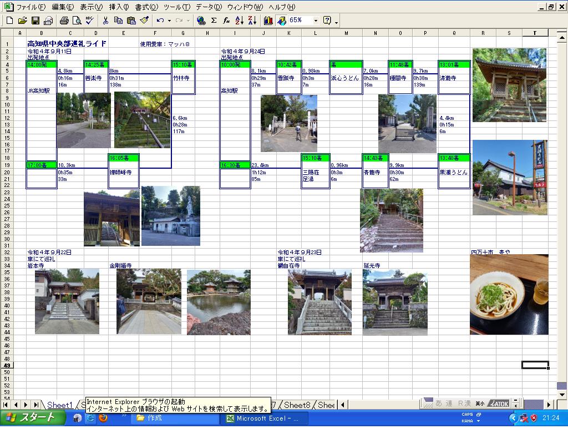The image size is (568, 444).
Task: Click the Cut scissors icon
Action: coord(105,21)
